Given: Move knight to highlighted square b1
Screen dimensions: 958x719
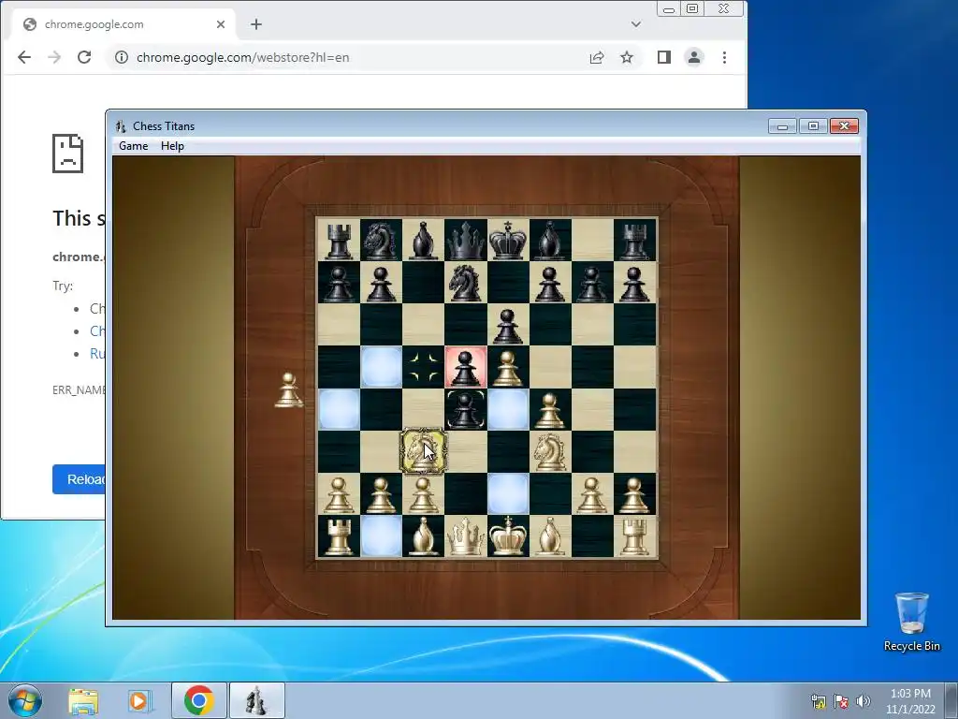Looking at the screenshot, I should (381, 536).
